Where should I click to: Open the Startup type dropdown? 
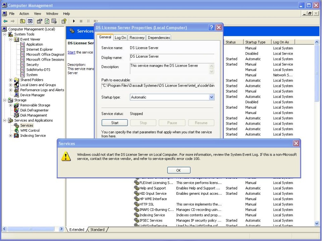point(212,97)
